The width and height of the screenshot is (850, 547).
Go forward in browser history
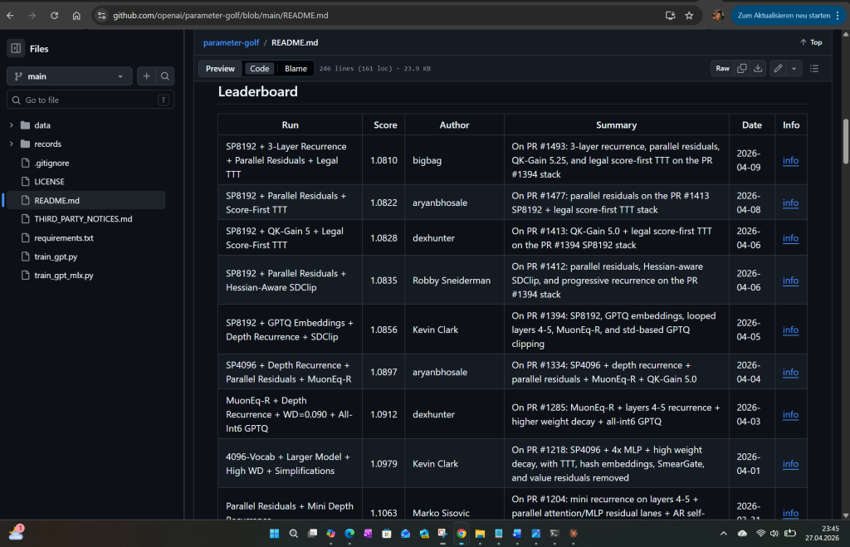point(32,15)
